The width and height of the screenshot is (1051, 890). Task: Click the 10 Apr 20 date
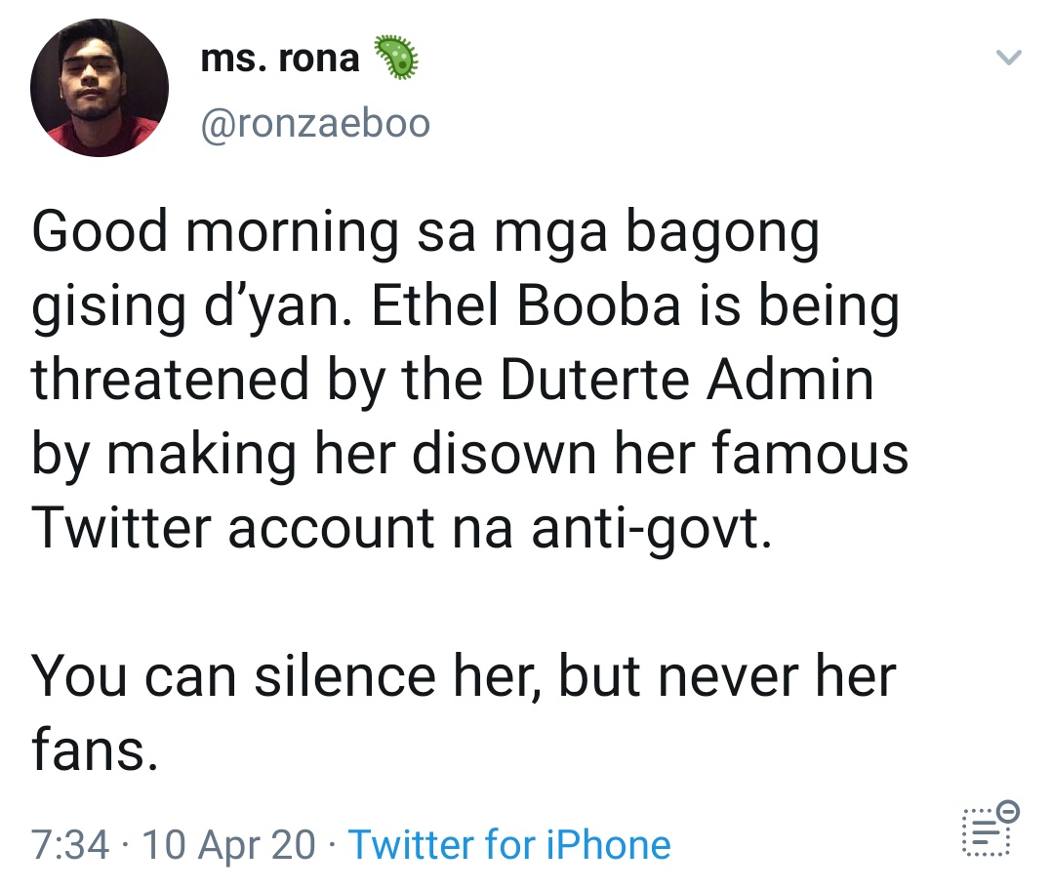pyautogui.click(x=228, y=844)
